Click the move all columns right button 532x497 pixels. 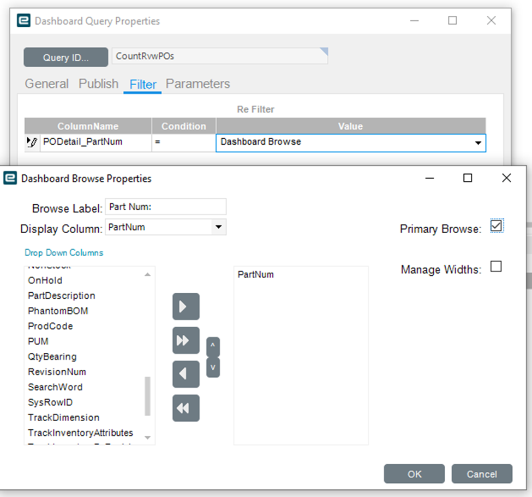(186, 340)
